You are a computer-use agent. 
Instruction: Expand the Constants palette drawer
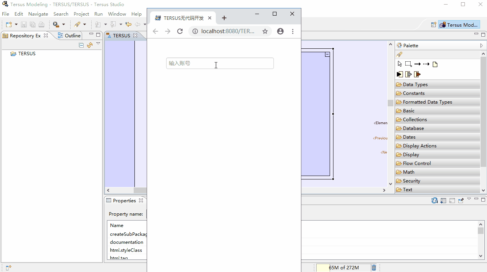coord(437,93)
